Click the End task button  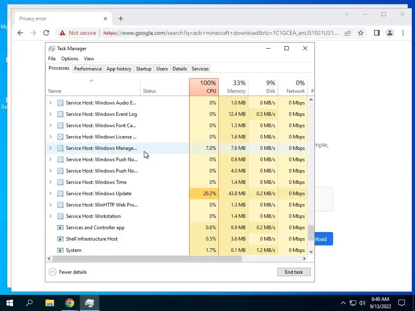tap(294, 272)
